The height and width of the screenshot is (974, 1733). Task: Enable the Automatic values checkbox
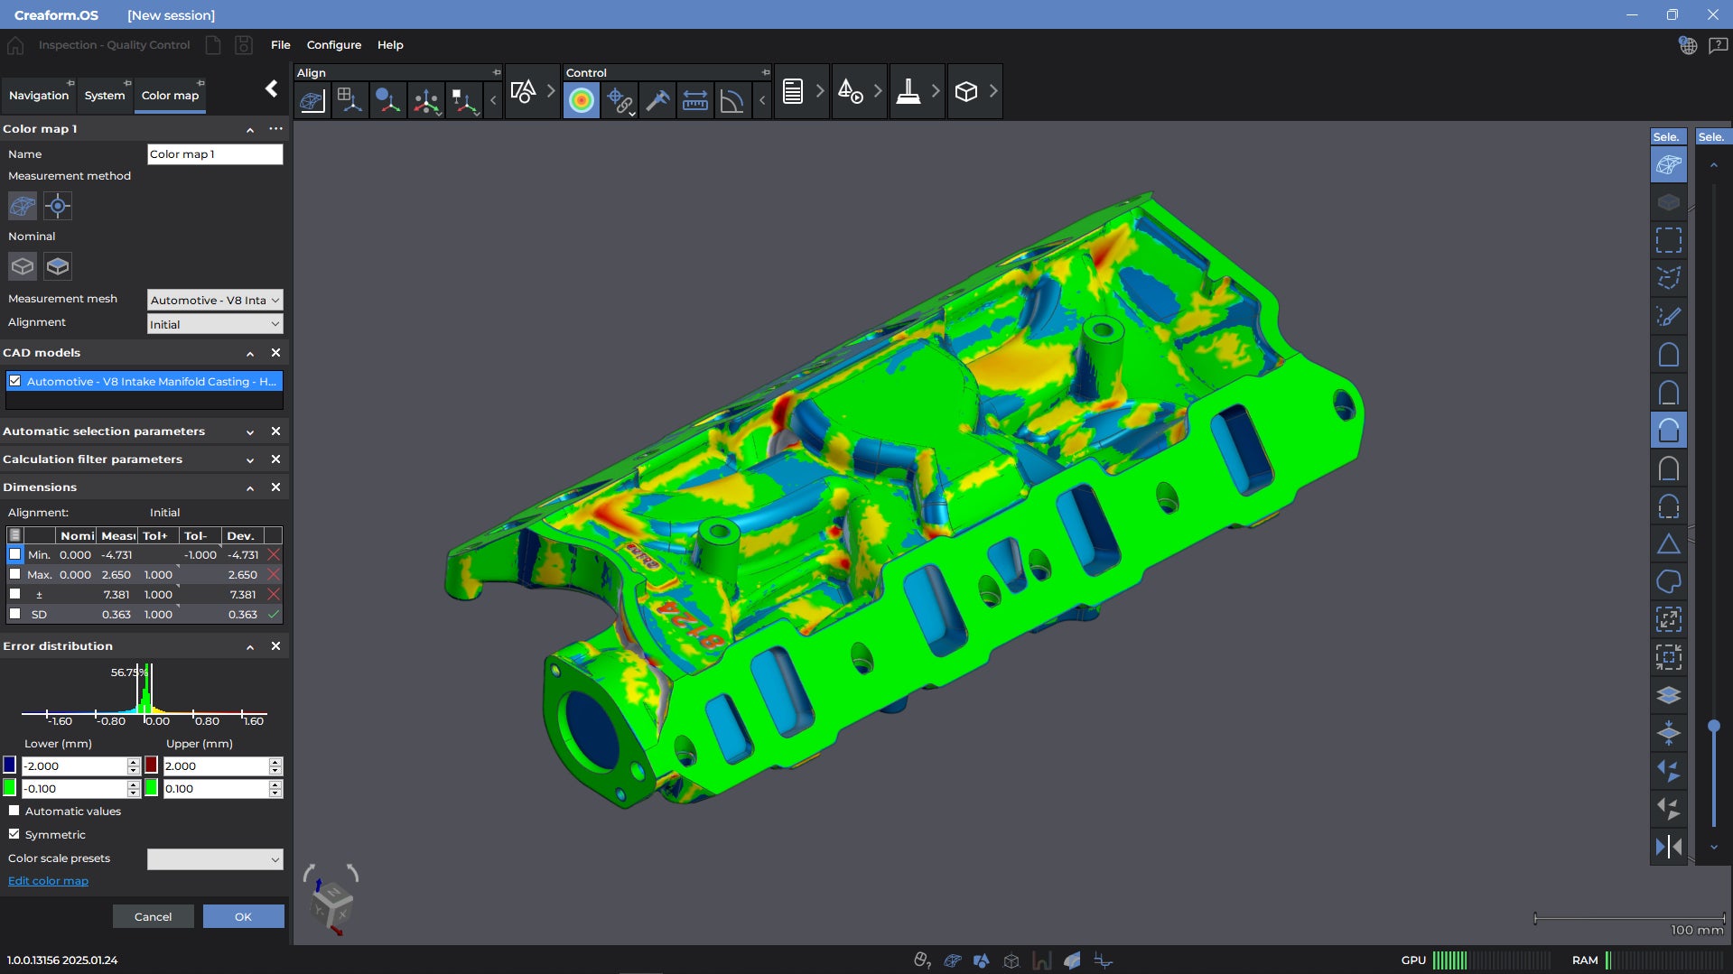pyautogui.click(x=14, y=811)
